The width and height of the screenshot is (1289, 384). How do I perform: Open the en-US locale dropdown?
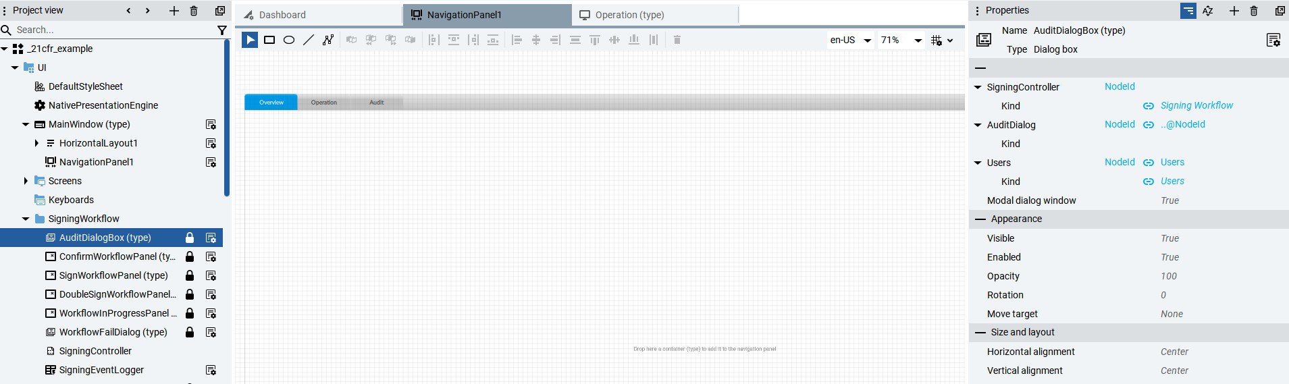[x=851, y=40]
